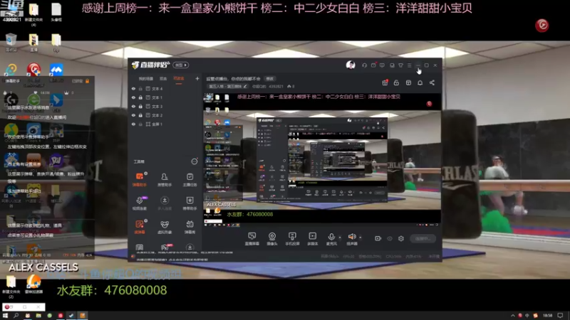Open the room manager assistant tool
This screenshot has width=570, height=320.
tap(165, 180)
